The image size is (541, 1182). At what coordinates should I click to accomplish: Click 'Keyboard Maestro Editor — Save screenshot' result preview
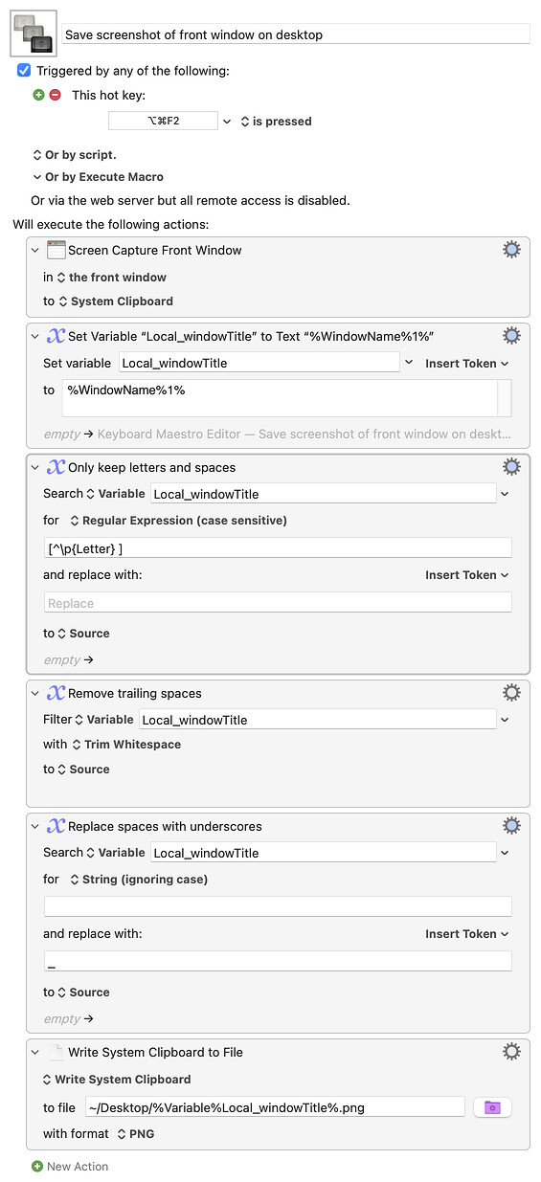point(304,435)
